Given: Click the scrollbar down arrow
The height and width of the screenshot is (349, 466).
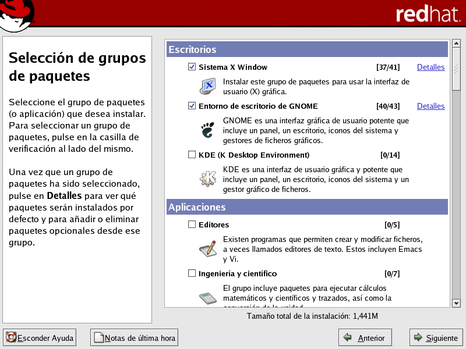Looking at the screenshot, I should [x=456, y=302].
